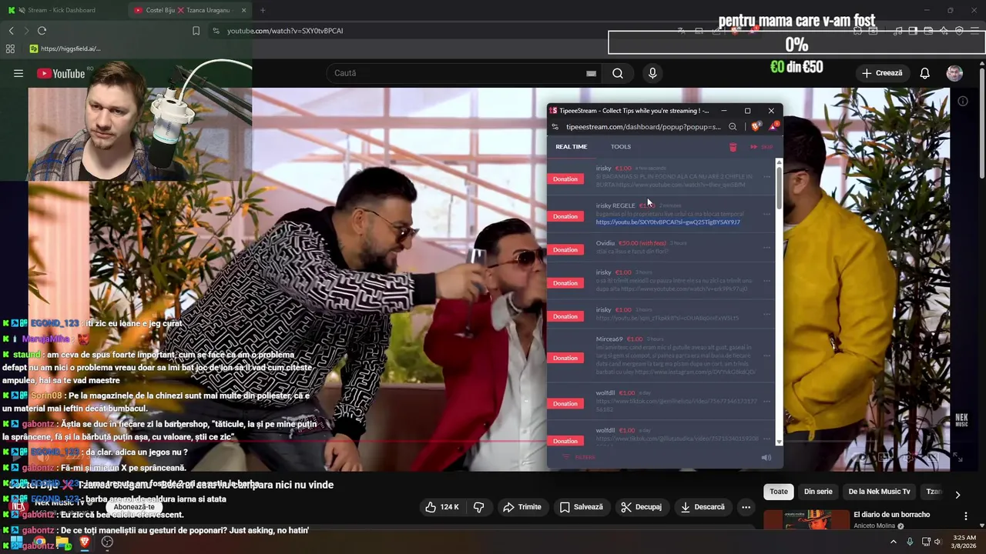Image resolution: width=986 pixels, height=554 pixels.
Task: Open Chrome from the Windows taskbar
Action: [39, 542]
